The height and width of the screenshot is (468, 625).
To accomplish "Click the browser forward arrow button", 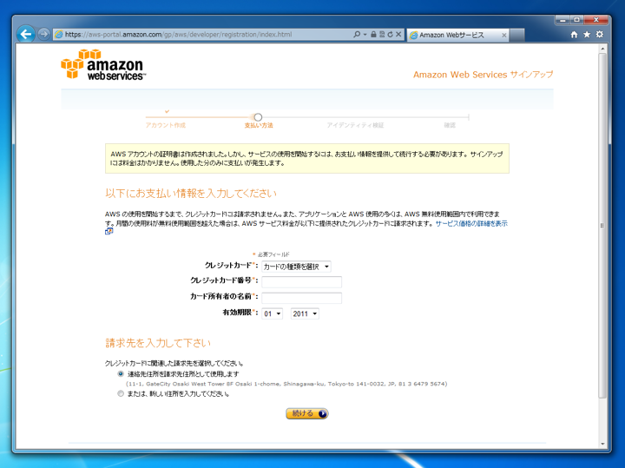I will point(43,34).
